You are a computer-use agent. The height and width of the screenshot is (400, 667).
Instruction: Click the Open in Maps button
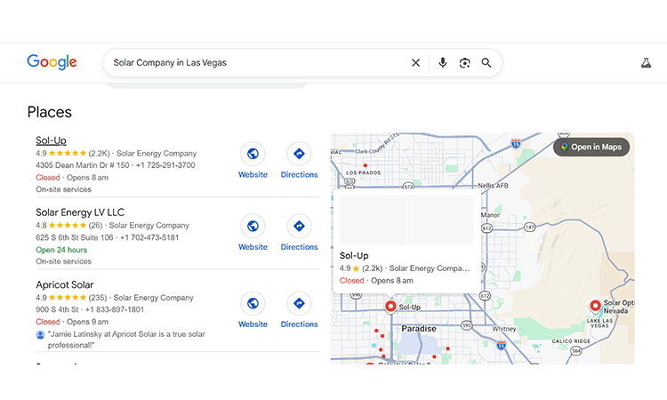pos(591,147)
